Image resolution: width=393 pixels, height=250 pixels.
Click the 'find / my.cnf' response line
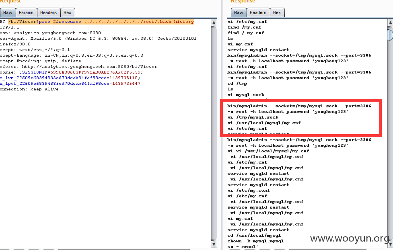point(246,33)
